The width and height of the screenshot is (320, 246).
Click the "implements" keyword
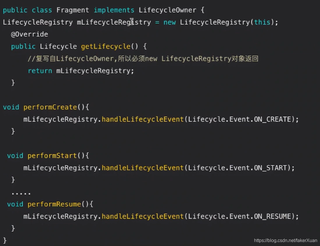pyautogui.click(x=114, y=10)
